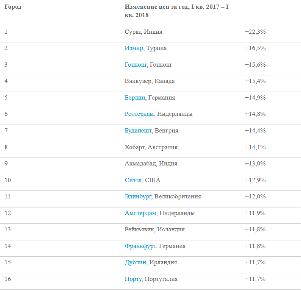Open the Измир link
The height and width of the screenshot is (290, 301).
click(x=134, y=48)
